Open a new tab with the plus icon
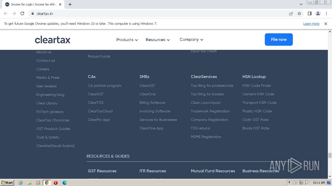This screenshot has width=332, height=186. [70, 4]
